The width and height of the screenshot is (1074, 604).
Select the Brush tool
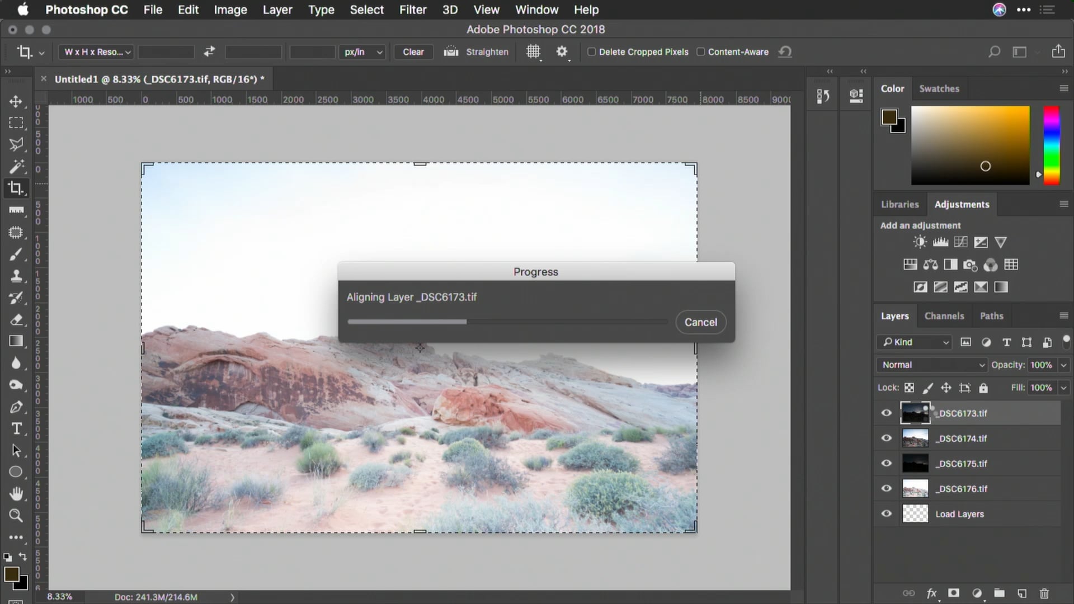click(16, 254)
